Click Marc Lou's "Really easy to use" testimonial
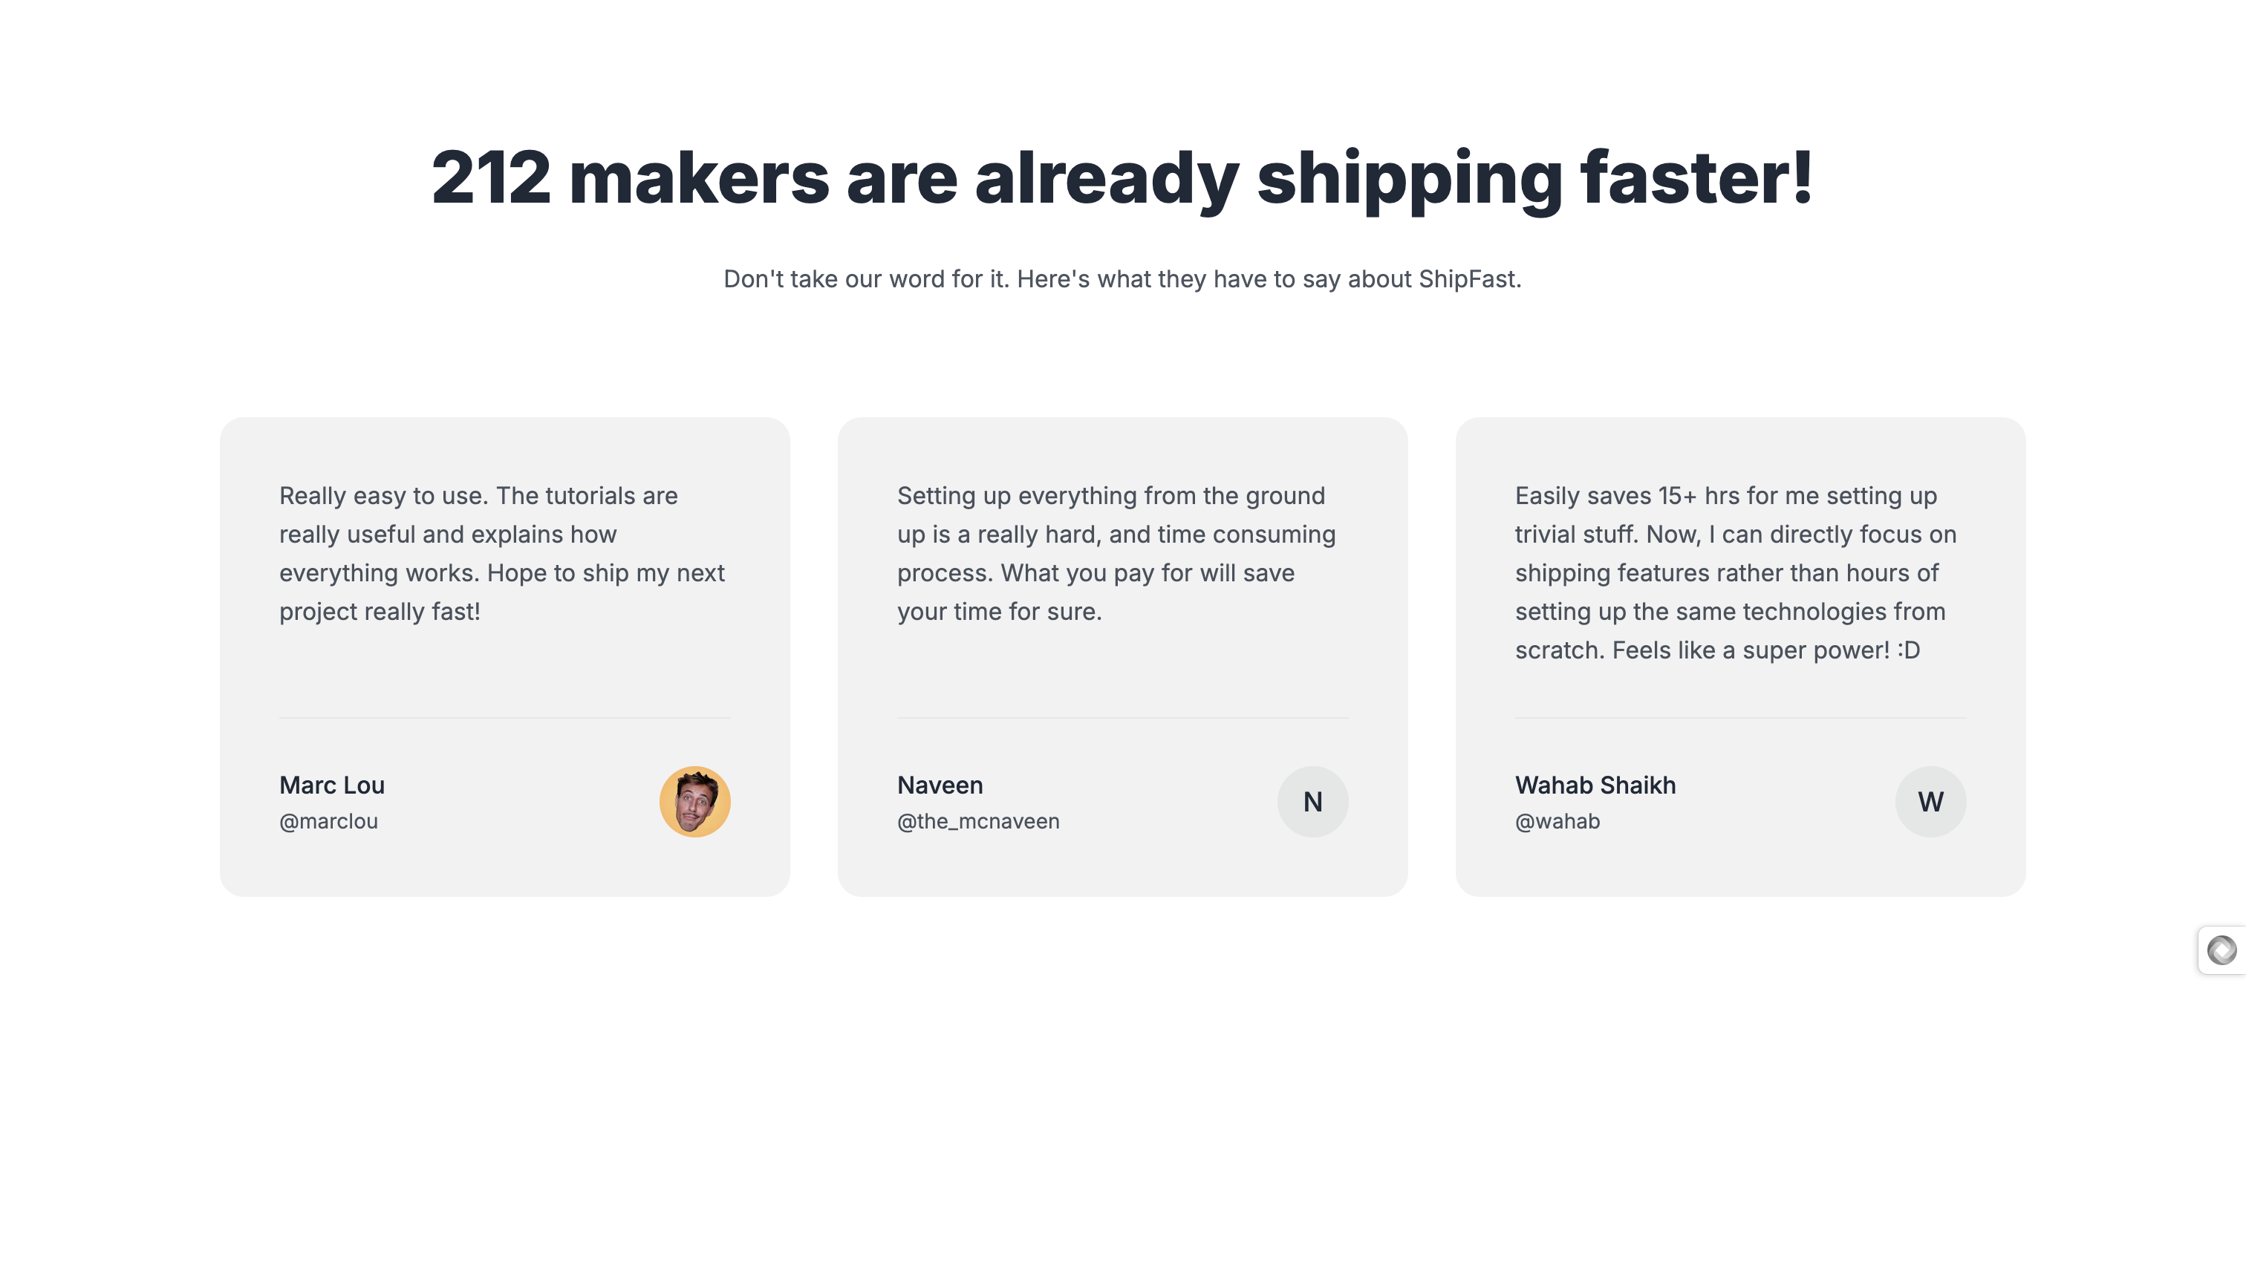2246x1271 pixels. pos(502,553)
